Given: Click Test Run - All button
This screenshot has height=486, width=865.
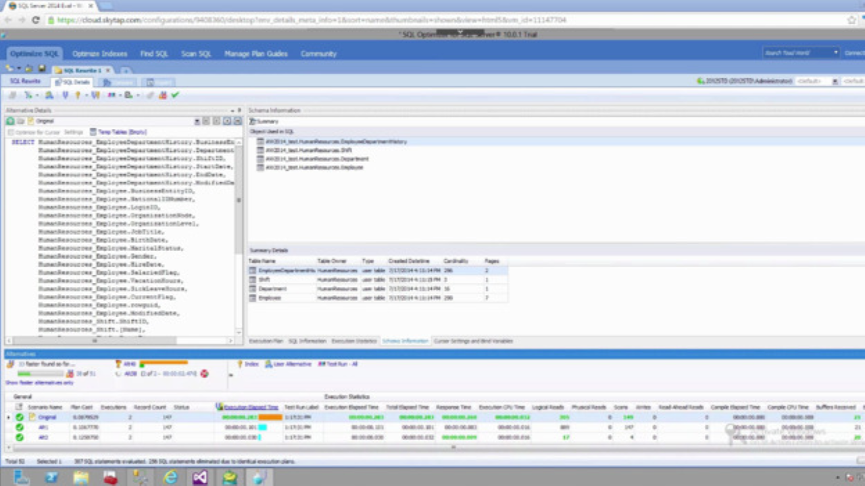Looking at the screenshot, I should [338, 364].
